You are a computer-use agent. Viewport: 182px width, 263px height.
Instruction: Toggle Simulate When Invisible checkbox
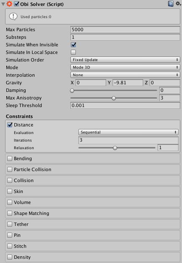click(73, 45)
